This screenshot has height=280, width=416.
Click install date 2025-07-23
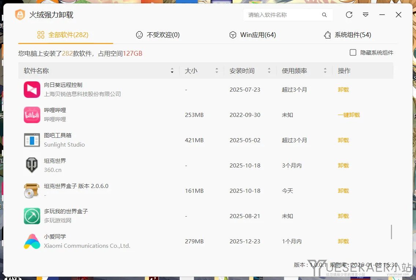(x=245, y=90)
